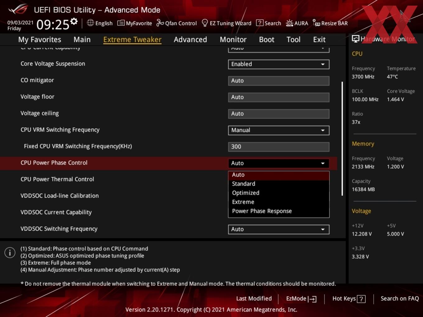Select the Extreme Tweaker tab

pos(132,39)
